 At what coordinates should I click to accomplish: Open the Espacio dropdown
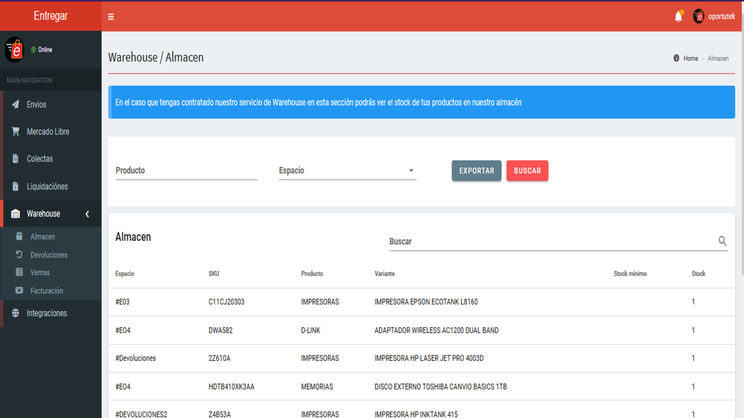(347, 170)
